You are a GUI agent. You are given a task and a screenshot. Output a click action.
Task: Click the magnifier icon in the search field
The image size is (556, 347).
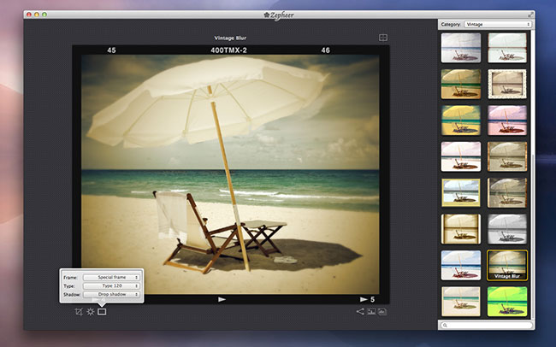pos(446,326)
